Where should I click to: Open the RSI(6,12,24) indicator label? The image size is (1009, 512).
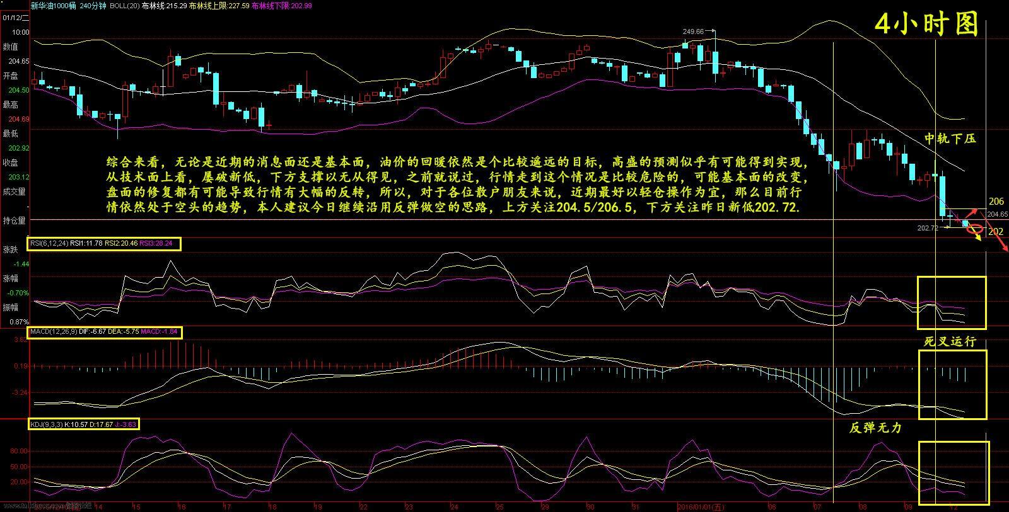pos(49,244)
